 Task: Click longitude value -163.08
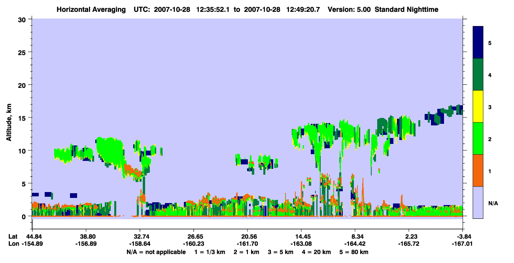[301, 244]
